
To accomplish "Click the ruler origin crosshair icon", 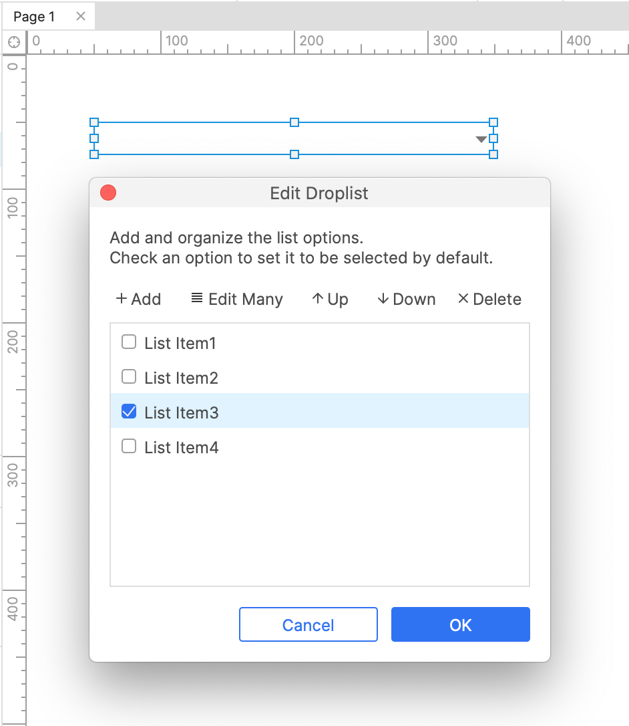I will point(14,42).
